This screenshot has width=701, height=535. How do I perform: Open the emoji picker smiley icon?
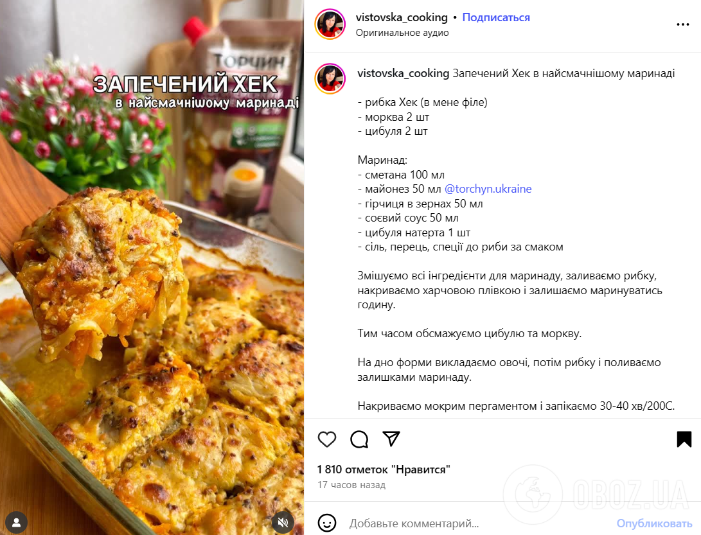(x=327, y=523)
